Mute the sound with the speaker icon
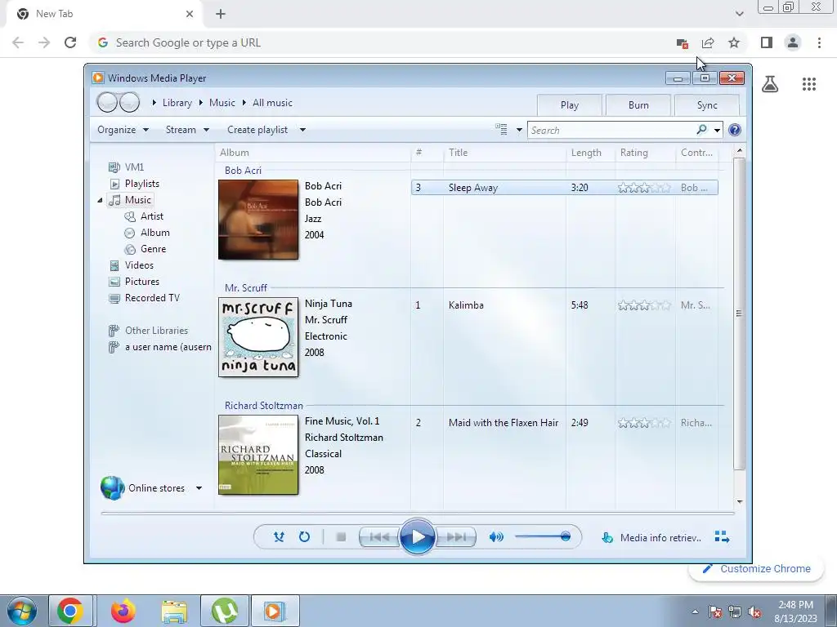This screenshot has height=627, width=837. pos(496,537)
